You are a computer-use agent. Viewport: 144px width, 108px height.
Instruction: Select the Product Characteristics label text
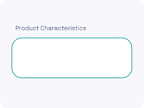(x=51, y=28)
